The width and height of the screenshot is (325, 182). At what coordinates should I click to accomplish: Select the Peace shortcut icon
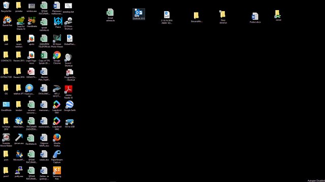[x=58, y=22]
